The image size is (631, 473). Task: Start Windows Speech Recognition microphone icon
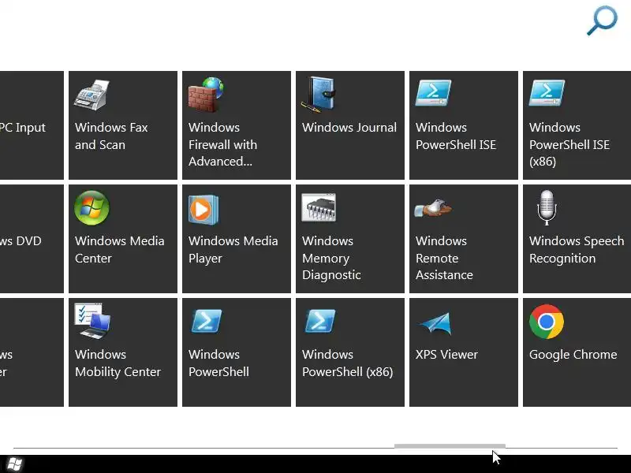[547, 207]
